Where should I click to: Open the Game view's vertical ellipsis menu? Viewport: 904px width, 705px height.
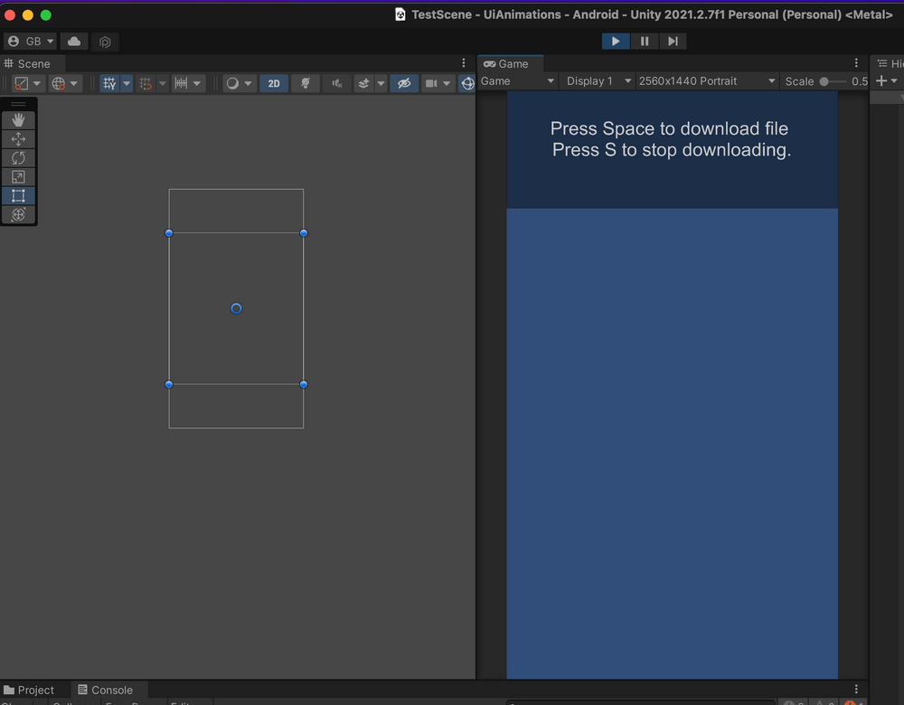tap(856, 63)
